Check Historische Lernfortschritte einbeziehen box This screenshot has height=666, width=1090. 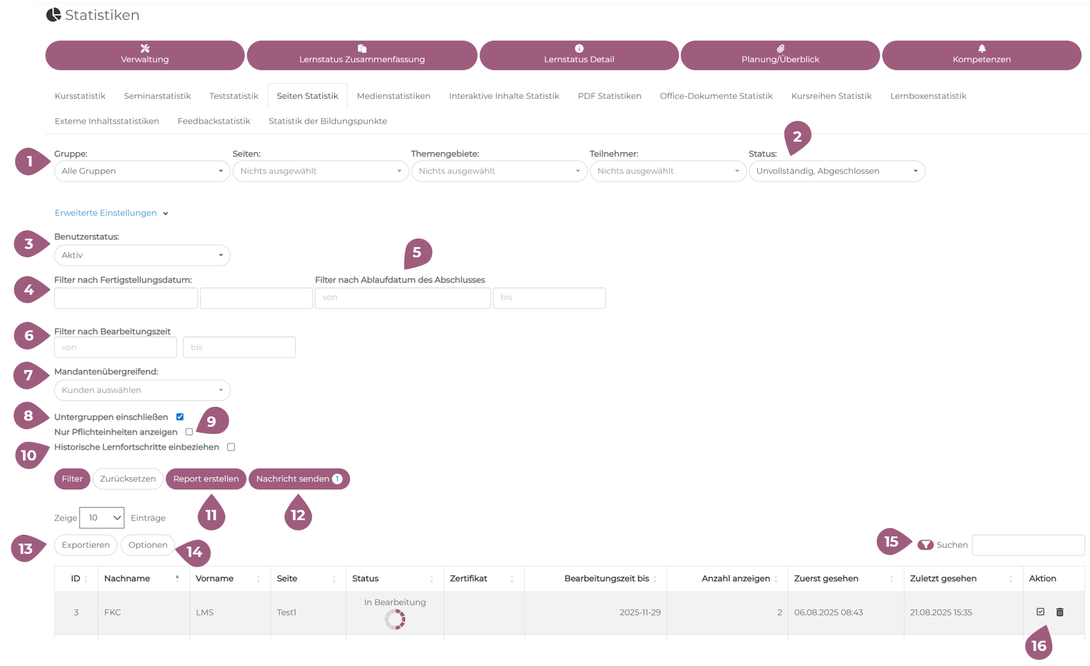(x=231, y=447)
